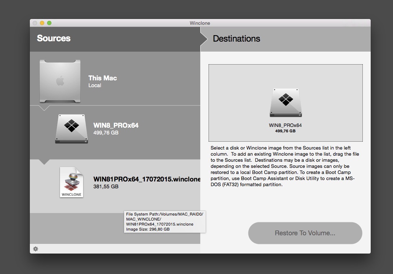The image size is (393, 274).
Task: Select WIN8_PROx64 name in Sources list
Action: tap(116, 125)
